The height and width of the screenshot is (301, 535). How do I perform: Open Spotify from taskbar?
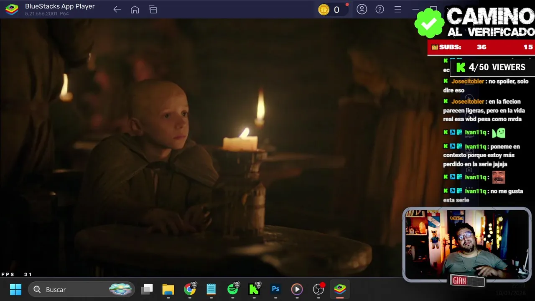click(233, 289)
